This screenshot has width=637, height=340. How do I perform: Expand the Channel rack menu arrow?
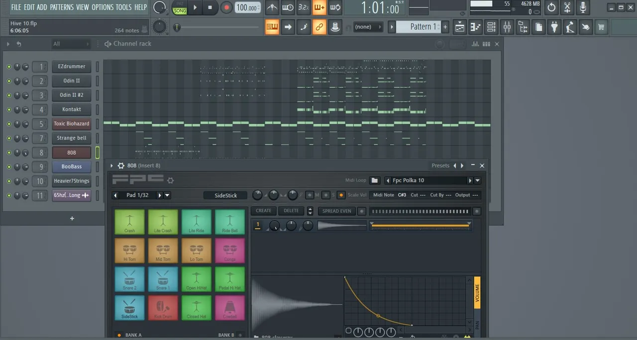8,44
